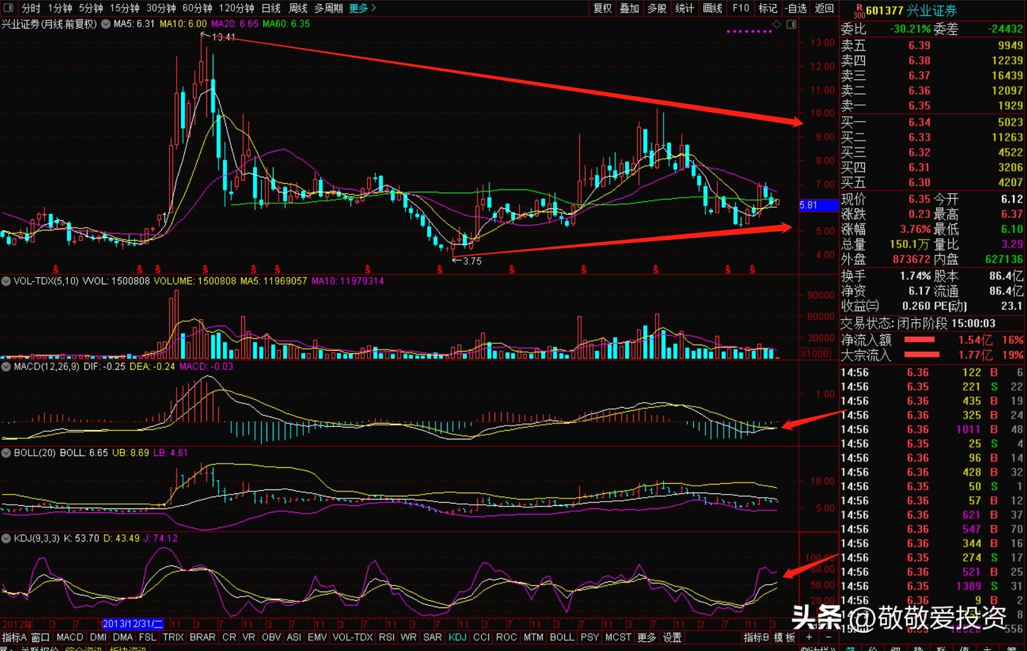Click the window layout icon beside 分时
Image resolution: width=1027 pixels, height=651 pixels.
8,8
